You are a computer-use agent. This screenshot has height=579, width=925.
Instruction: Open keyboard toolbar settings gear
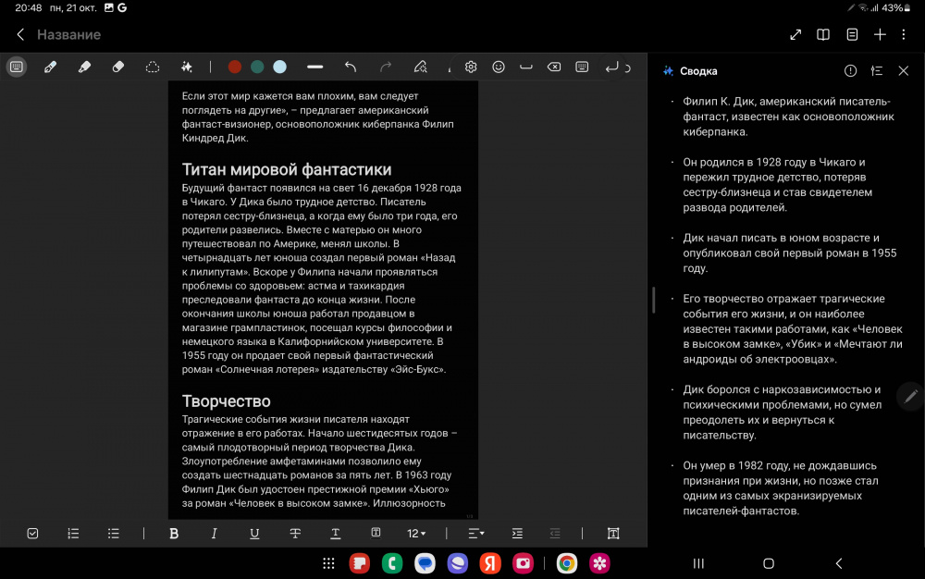click(x=470, y=67)
